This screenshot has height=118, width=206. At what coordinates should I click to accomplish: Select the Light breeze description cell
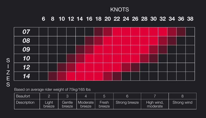[49, 104]
